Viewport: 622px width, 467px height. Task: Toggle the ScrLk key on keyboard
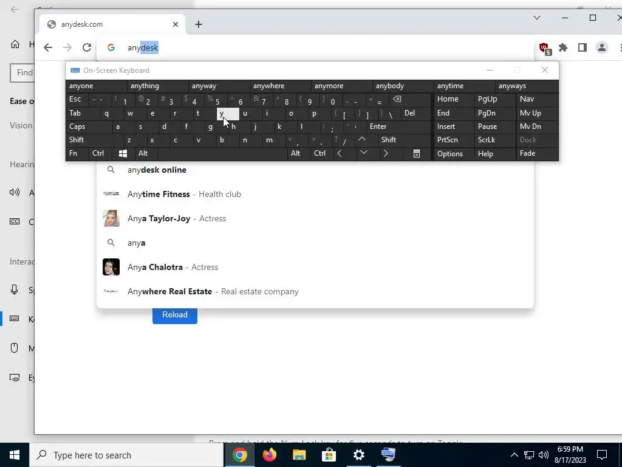point(494,140)
